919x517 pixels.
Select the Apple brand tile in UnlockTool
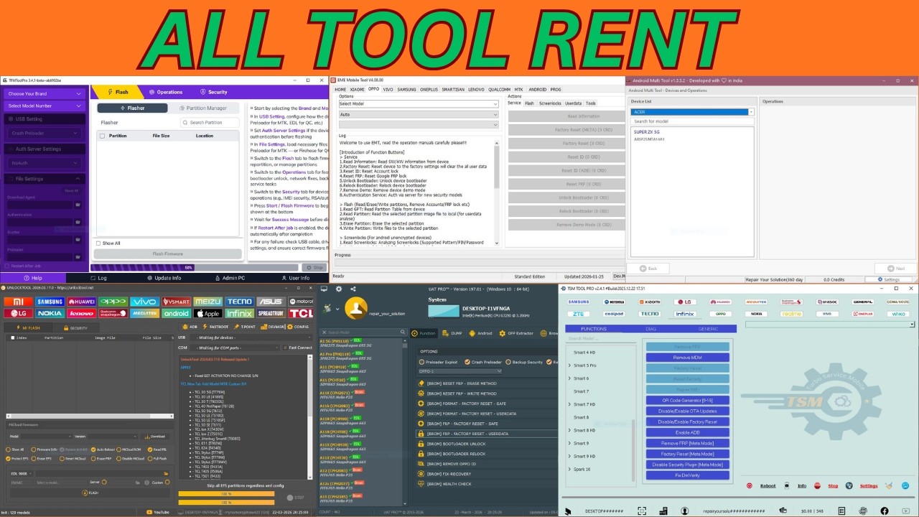(x=207, y=313)
